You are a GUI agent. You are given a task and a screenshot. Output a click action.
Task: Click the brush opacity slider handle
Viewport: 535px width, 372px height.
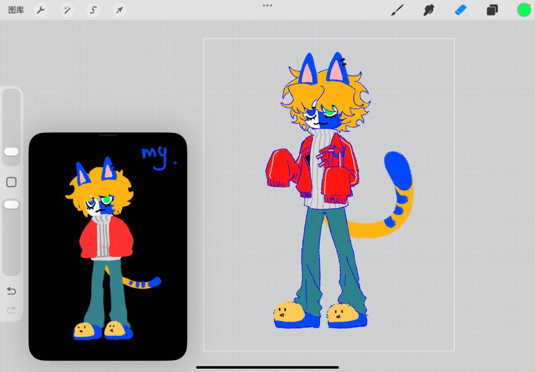(11, 205)
